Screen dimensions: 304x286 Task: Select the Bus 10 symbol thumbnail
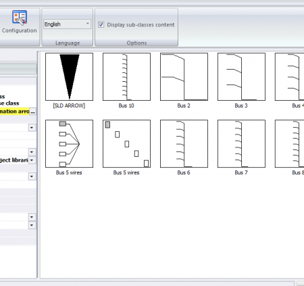126,76
